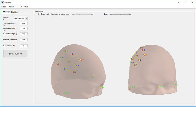
Task: Select the Double view radio button
Action: (x=49, y=14)
